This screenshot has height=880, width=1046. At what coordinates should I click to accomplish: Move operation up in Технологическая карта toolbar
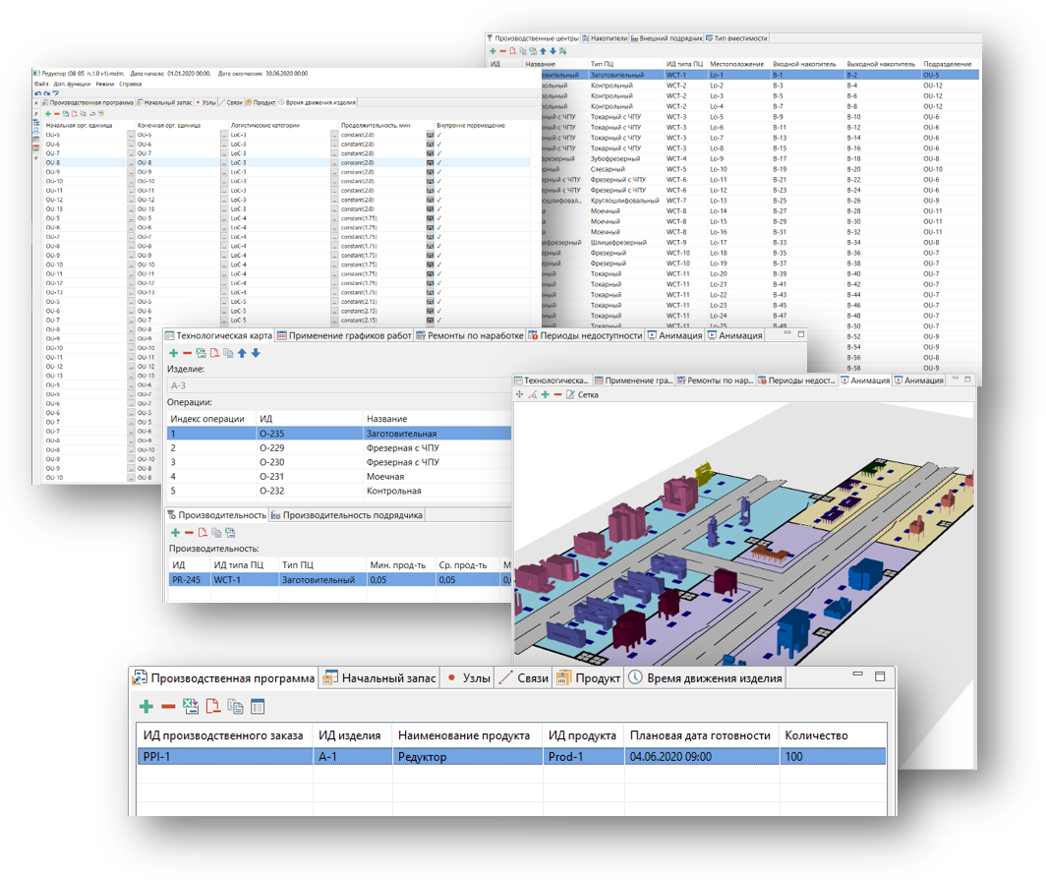(x=242, y=353)
